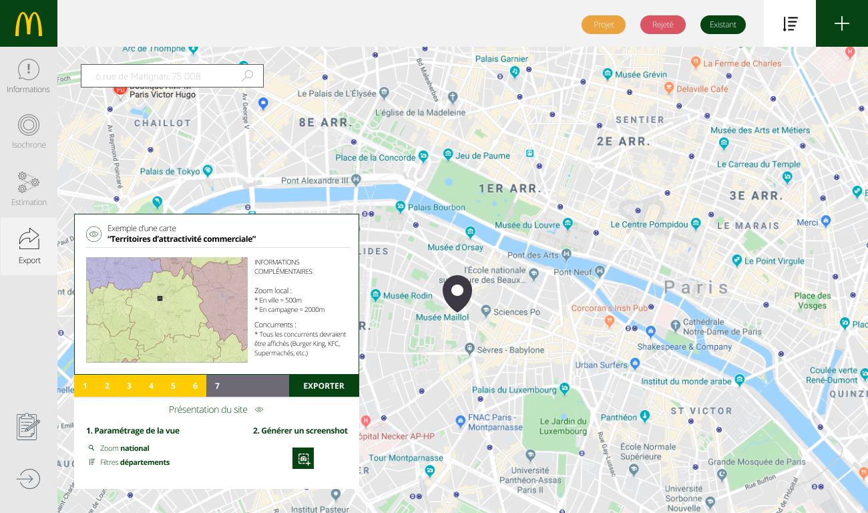
Task: Open the Estimation tool
Action: 29,188
